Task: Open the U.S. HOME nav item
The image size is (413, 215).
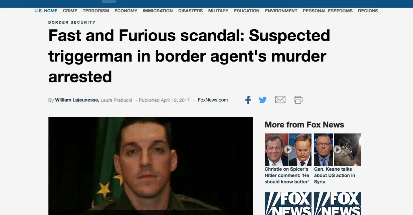Action: (x=46, y=11)
